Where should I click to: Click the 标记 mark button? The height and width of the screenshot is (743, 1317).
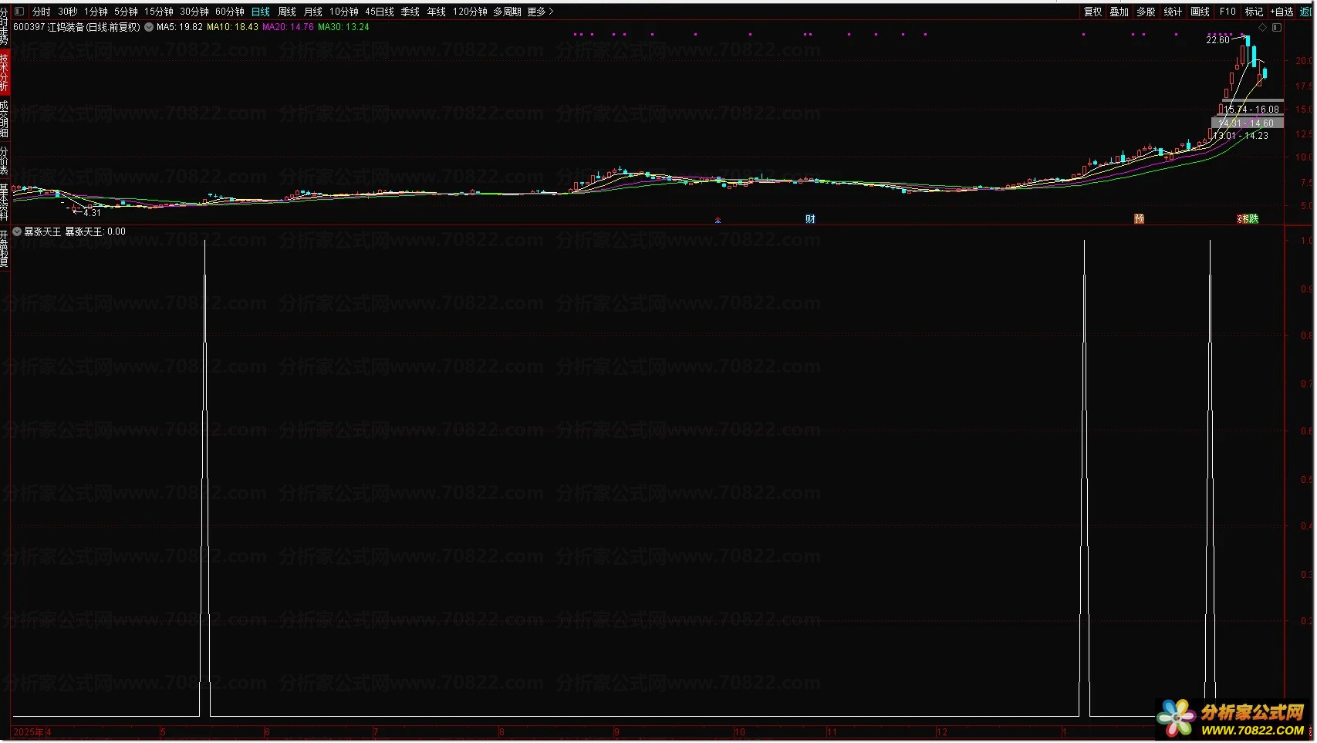point(1254,12)
